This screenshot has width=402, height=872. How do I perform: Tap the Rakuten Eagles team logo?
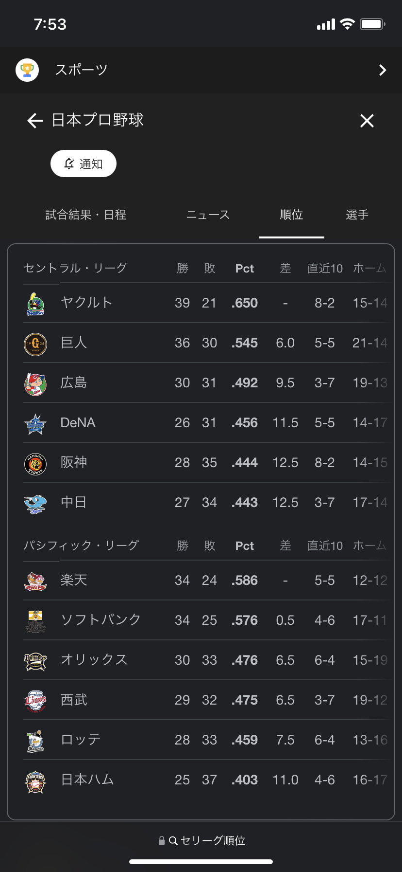coord(35,581)
